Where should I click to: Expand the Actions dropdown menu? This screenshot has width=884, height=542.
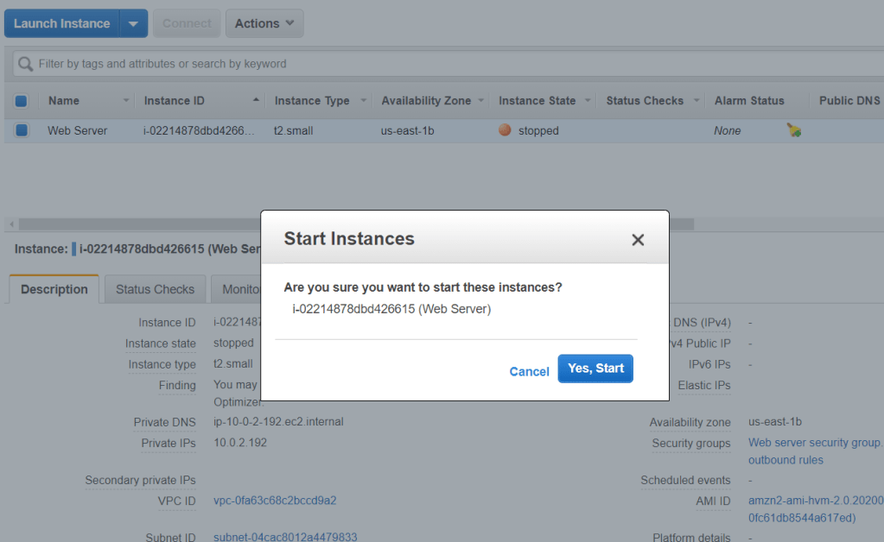click(264, 23)
